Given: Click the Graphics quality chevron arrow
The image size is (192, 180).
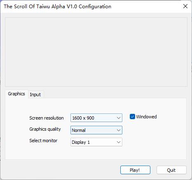Looking at the screenshot, I should pyautogui.click(x=119, y=130).
